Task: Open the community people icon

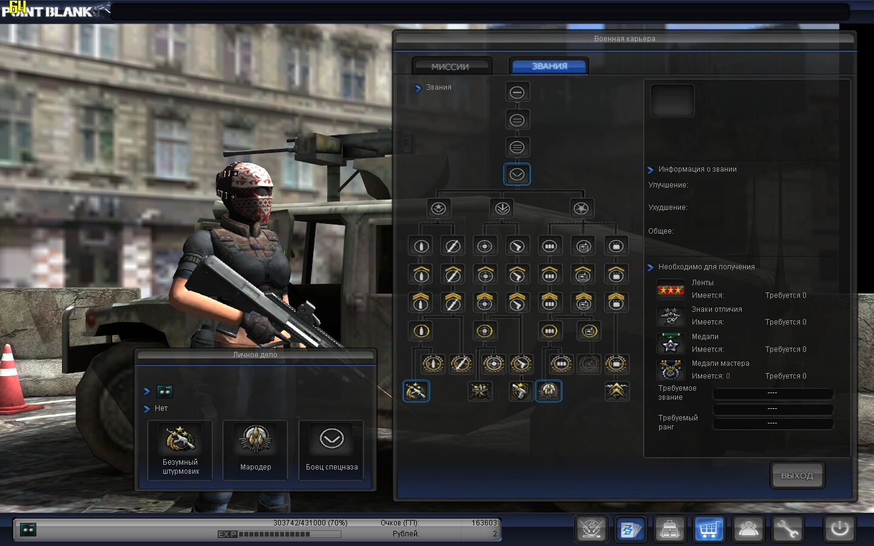Action: tap(748, 529)
